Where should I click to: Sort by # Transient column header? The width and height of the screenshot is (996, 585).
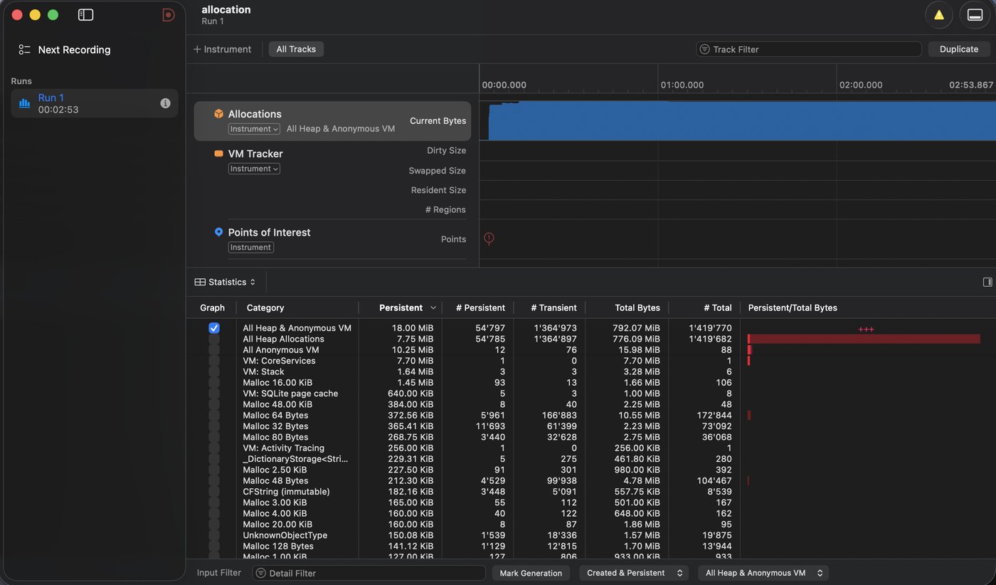tap(553, 308)
